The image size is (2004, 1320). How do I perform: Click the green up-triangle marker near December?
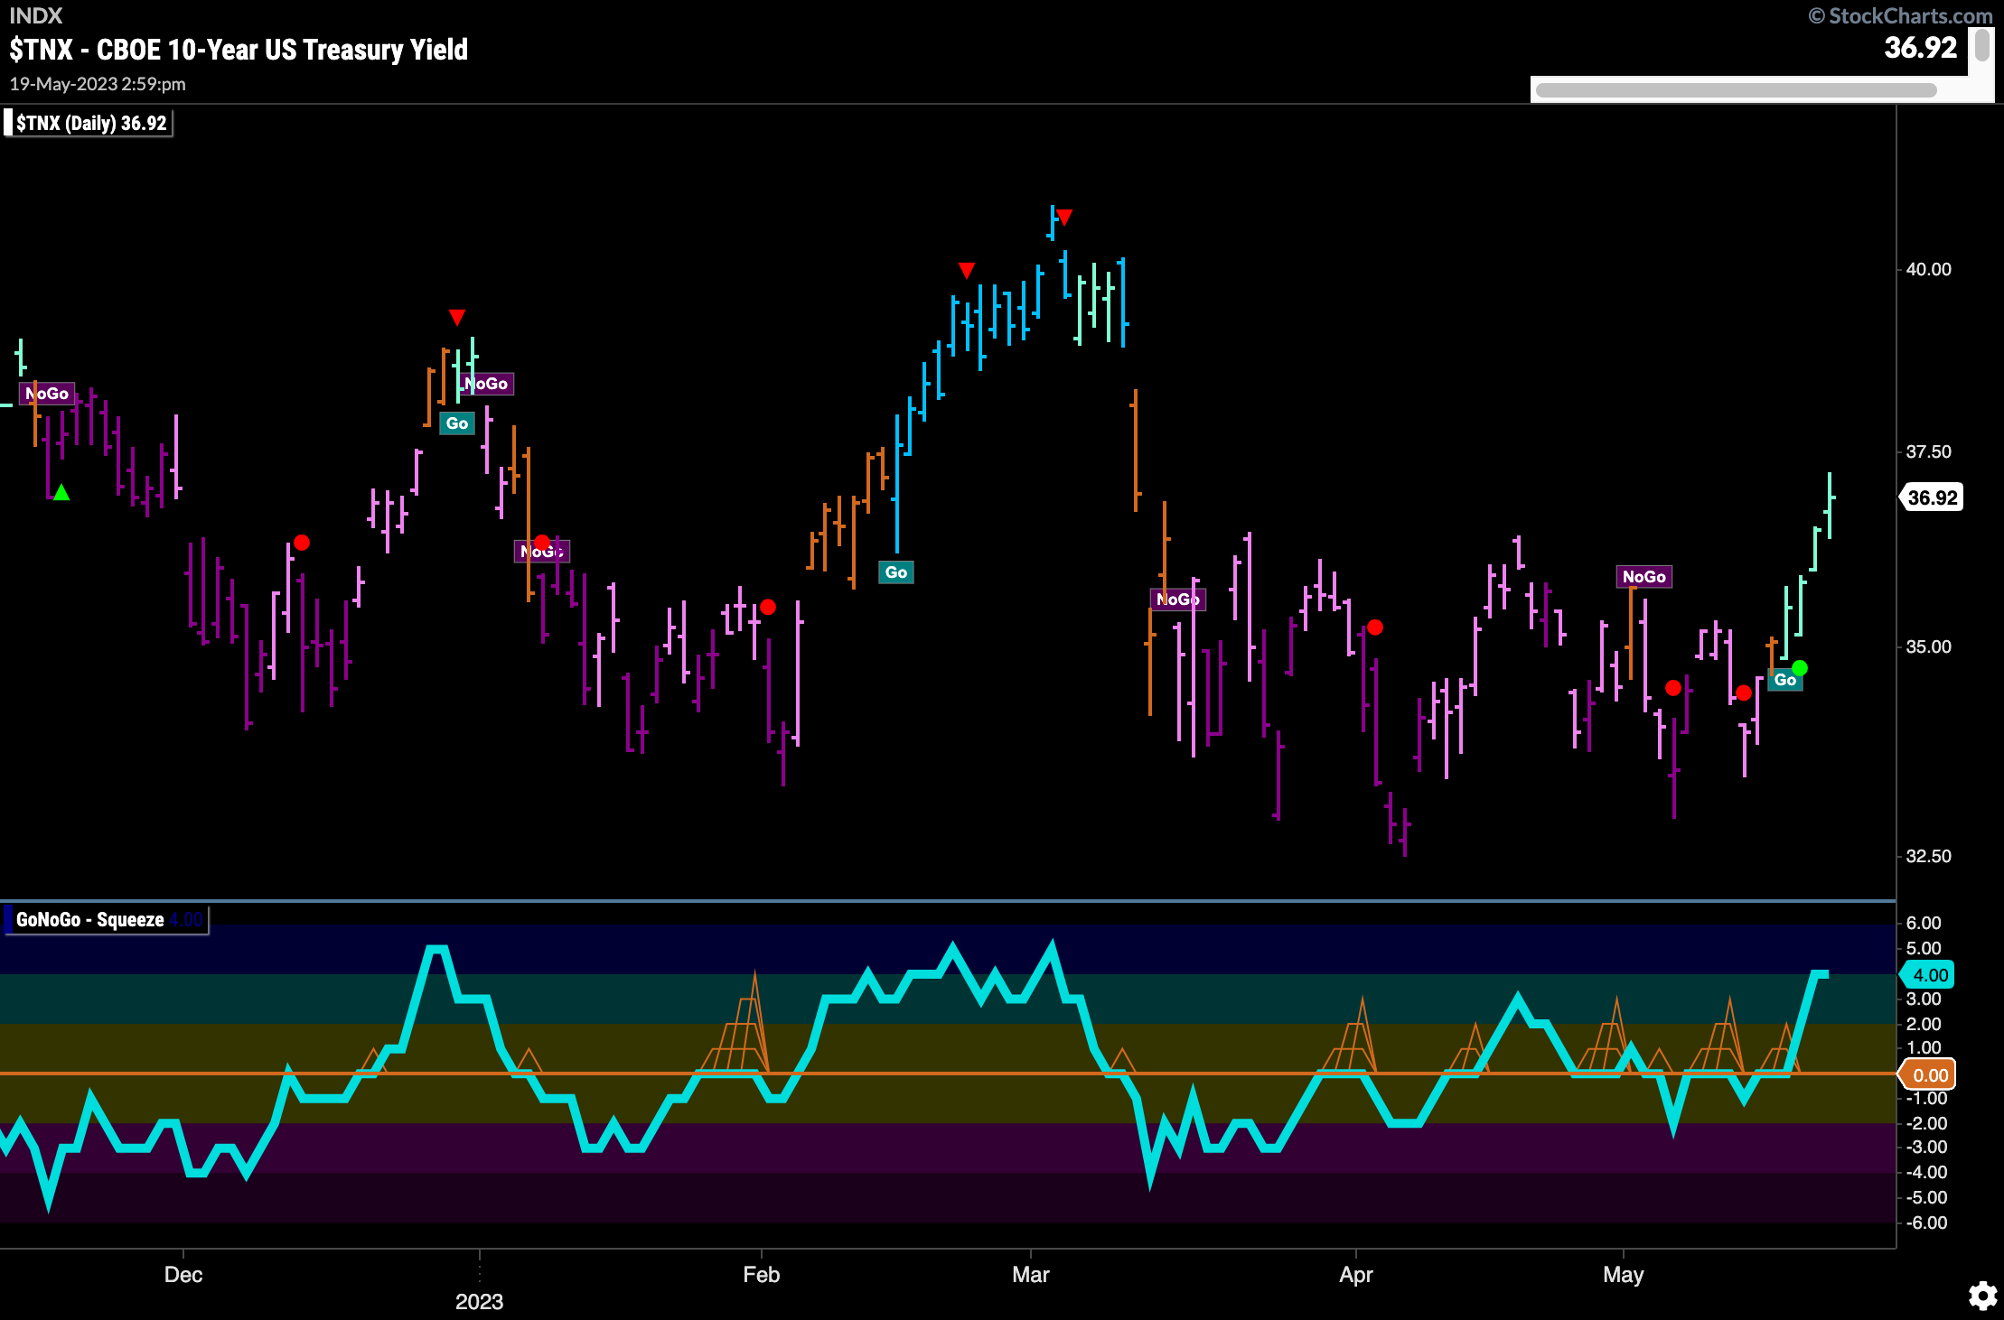tap(61, 493)
